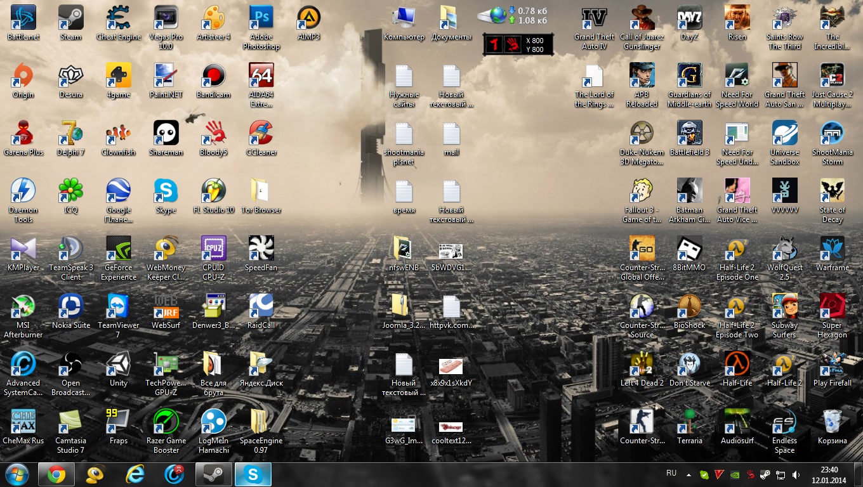Launch SpeedFan from the desktop
The height and width of the screenshot is (487, 863).
coord(261,254)
